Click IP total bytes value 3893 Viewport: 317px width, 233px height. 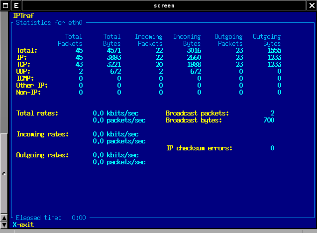[x=114, y=57]
